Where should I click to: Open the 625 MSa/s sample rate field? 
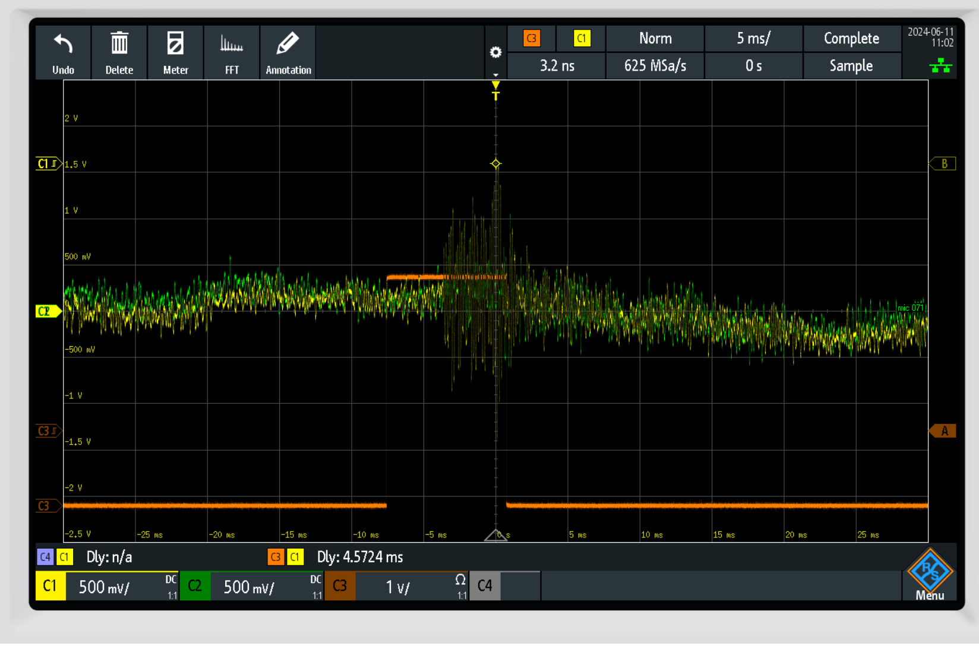coord(655,66)
